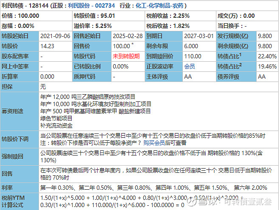Click the 转股价下调 condition mentioning 85%

(x=153, y=136)
